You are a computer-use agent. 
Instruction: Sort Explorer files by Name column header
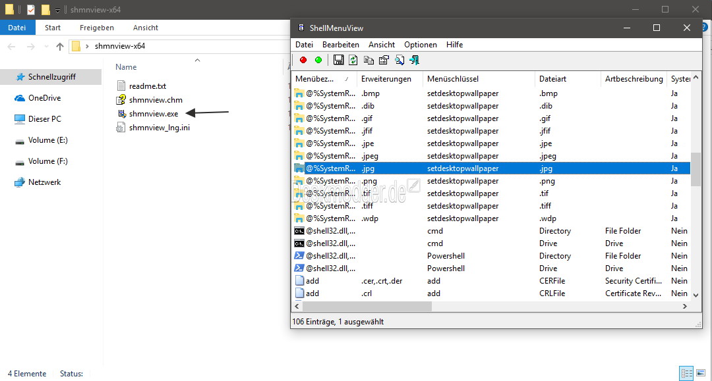pyautogui.click(x=126, y=67)
